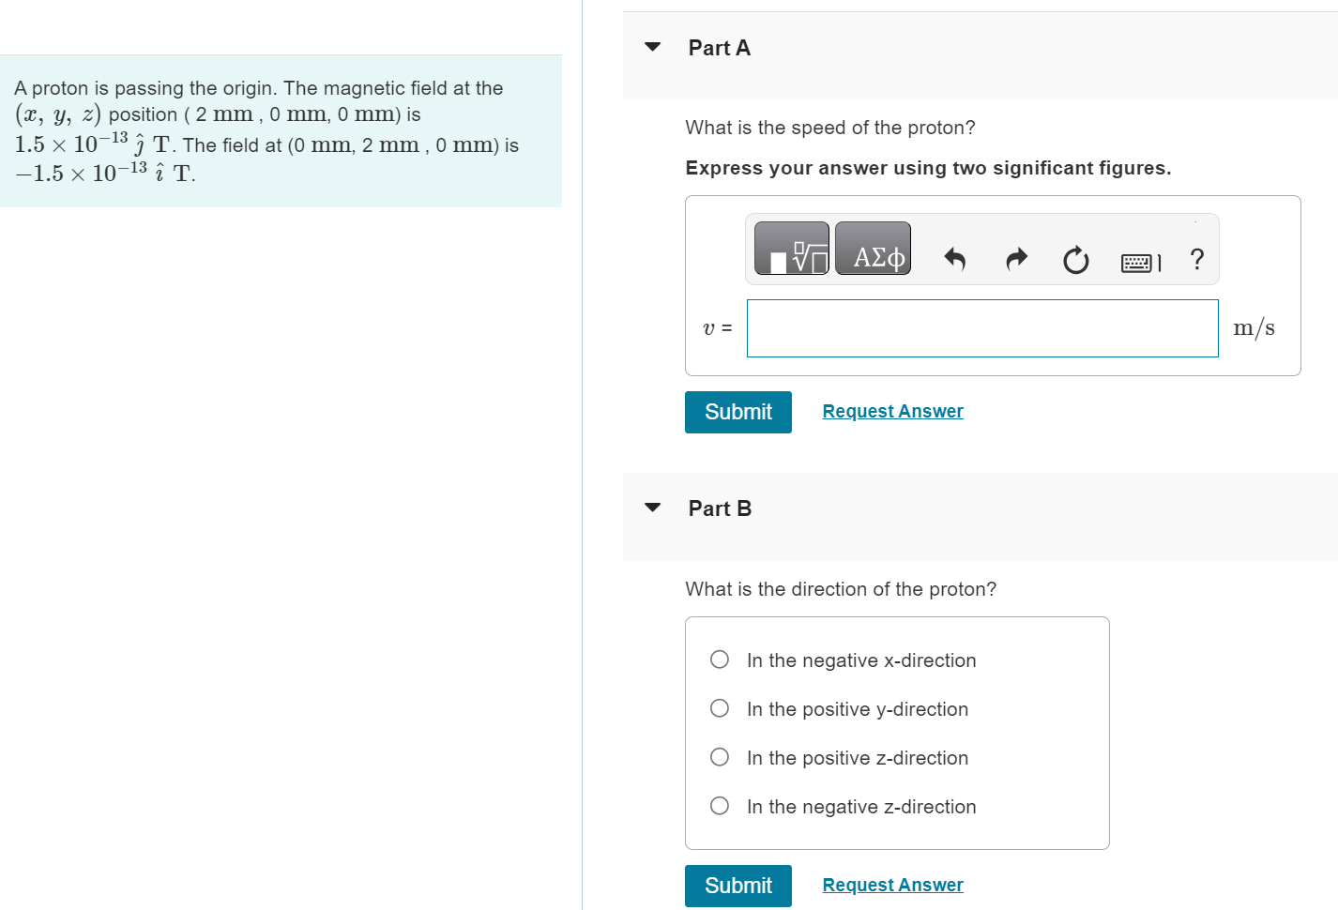Click the undo arrow in answer toolbar
This screenshot has width=1338, height=910.
click(x=954, y=259)
